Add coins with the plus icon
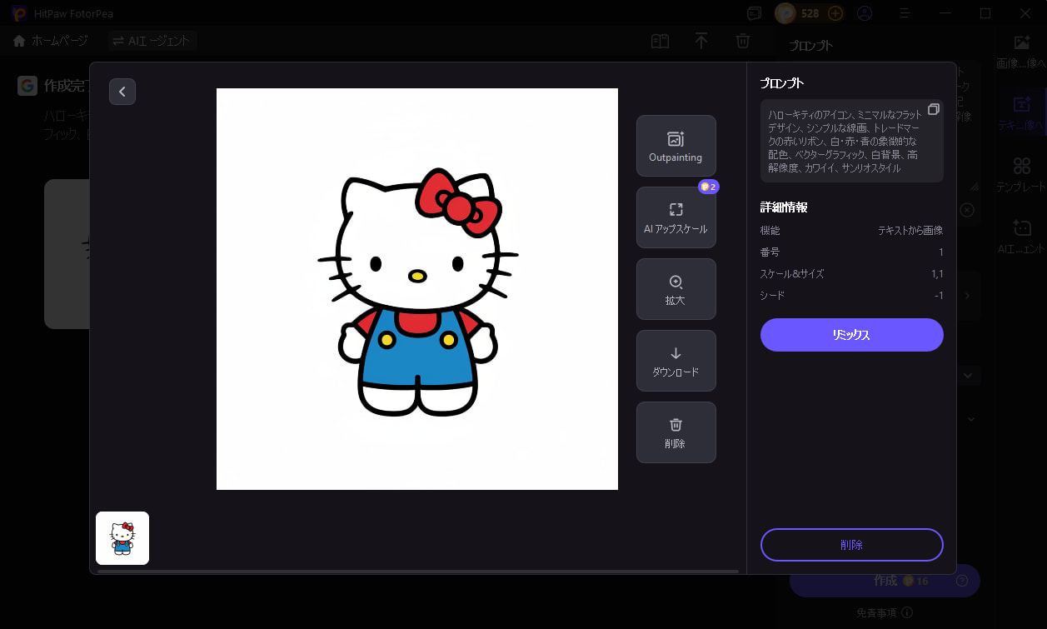The image size is (1047, 629). [x=835, y=13]
